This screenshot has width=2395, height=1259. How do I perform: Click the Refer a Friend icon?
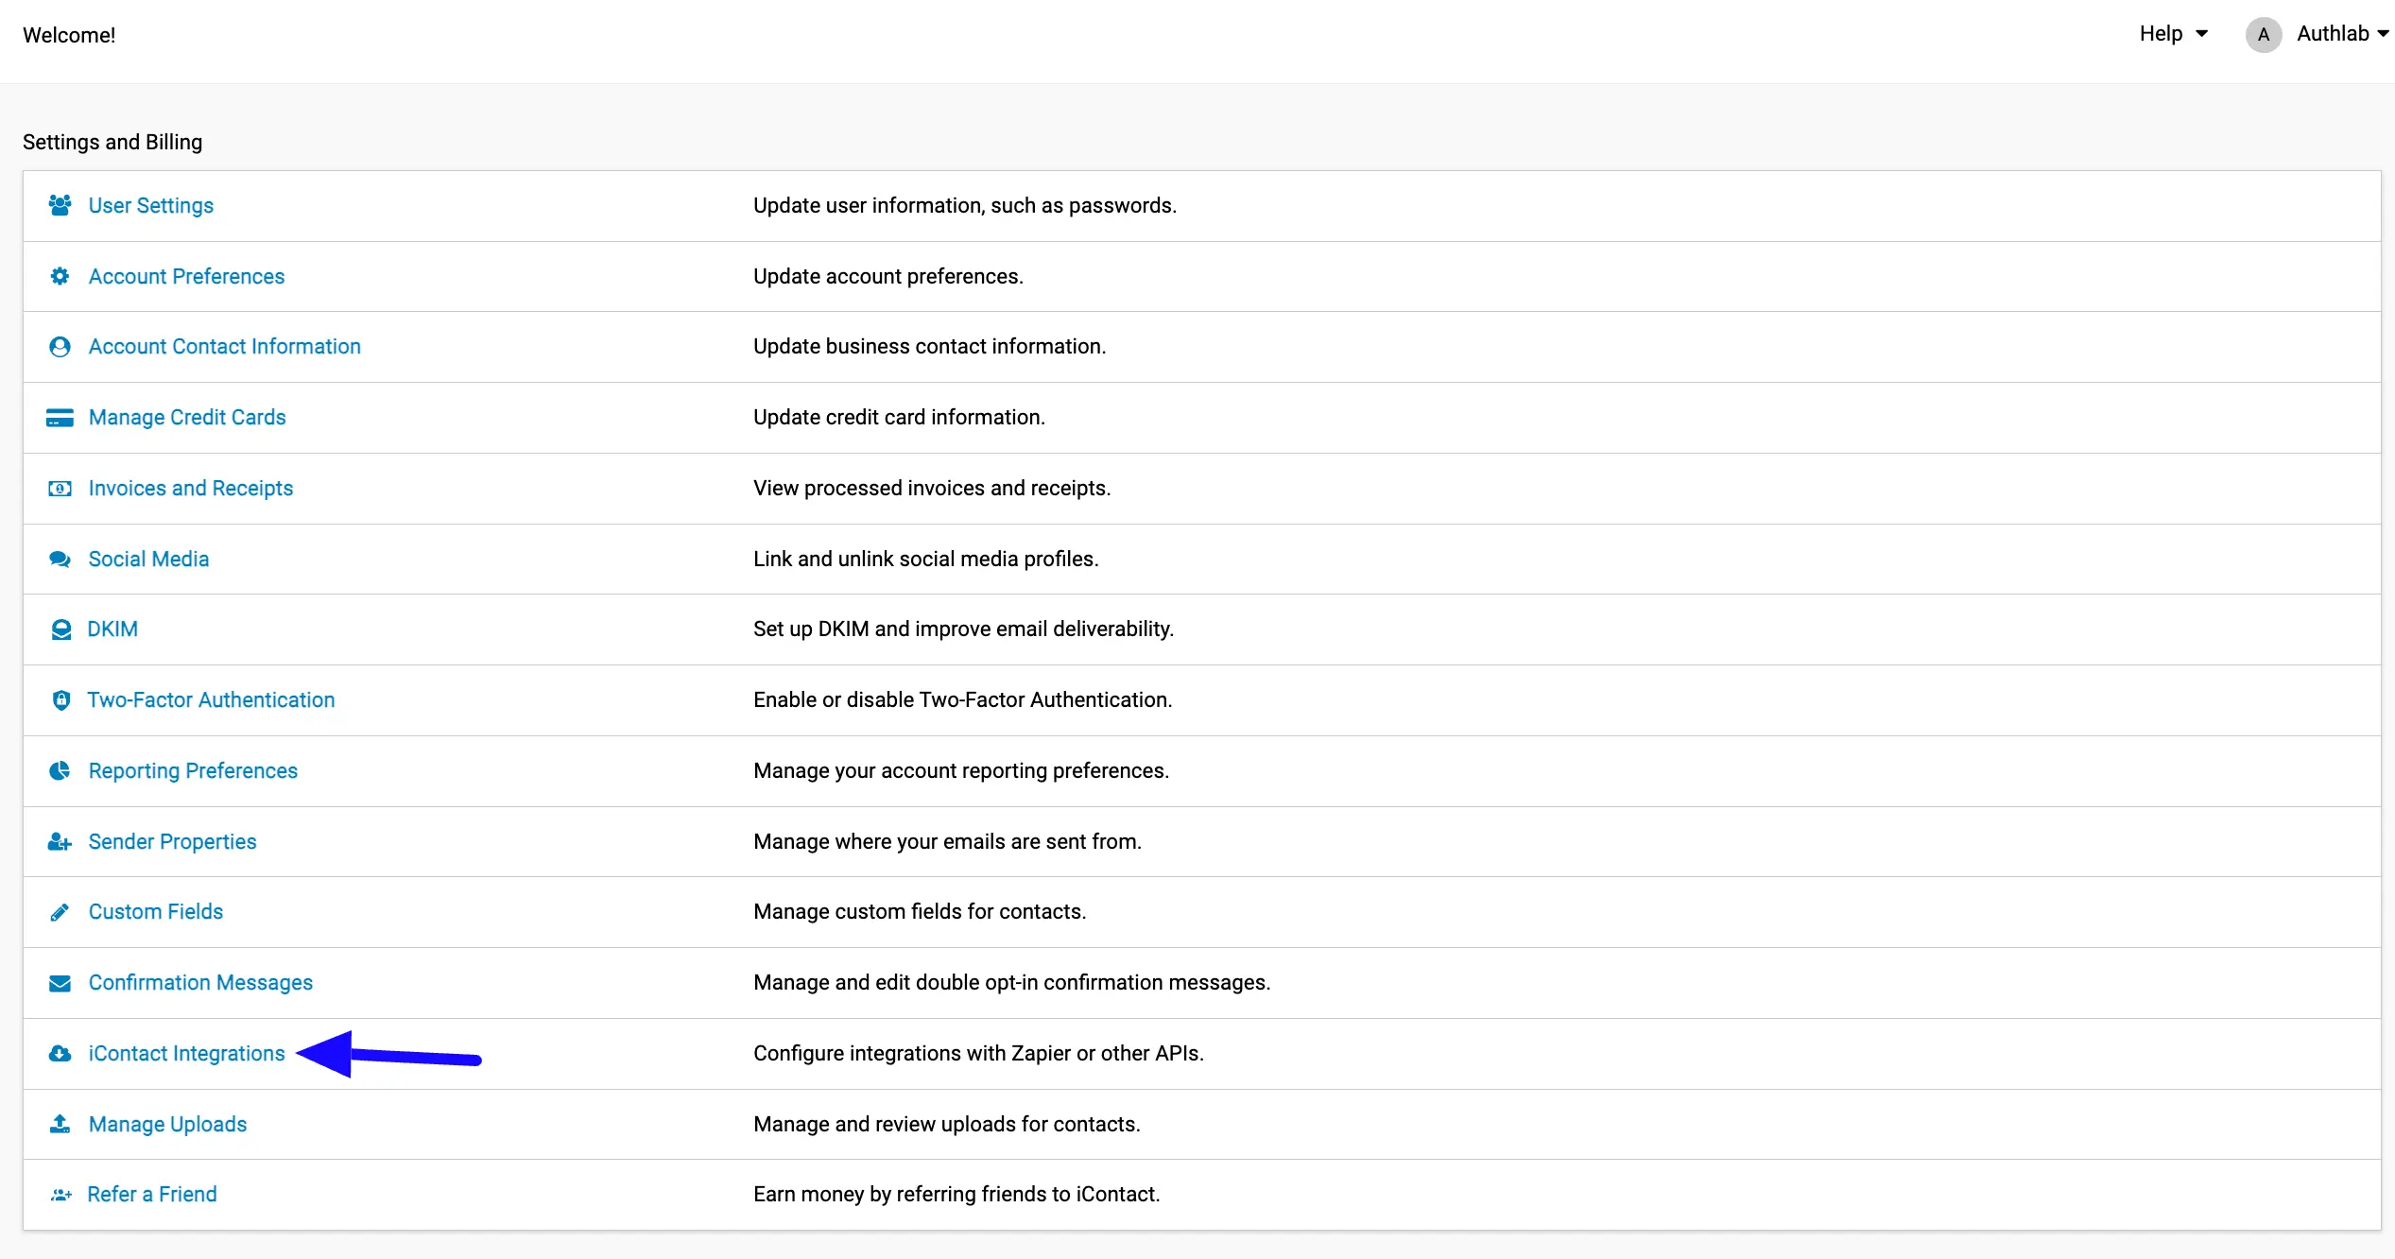pos(60,1195)
